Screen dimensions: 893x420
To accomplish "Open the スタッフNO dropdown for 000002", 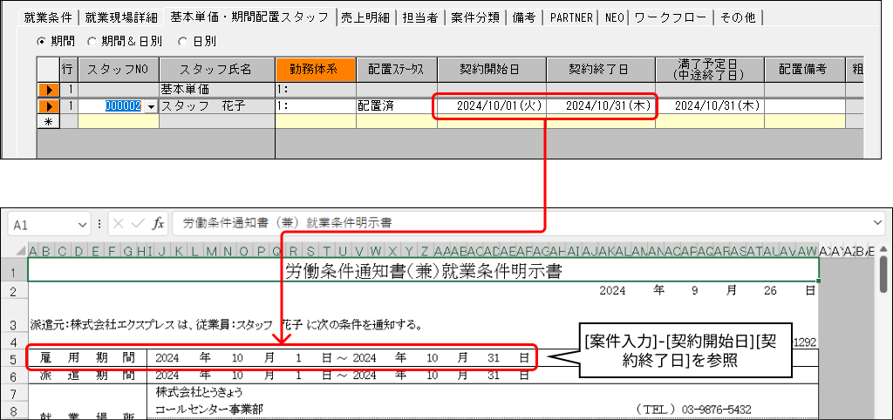I will coord(152,106).
